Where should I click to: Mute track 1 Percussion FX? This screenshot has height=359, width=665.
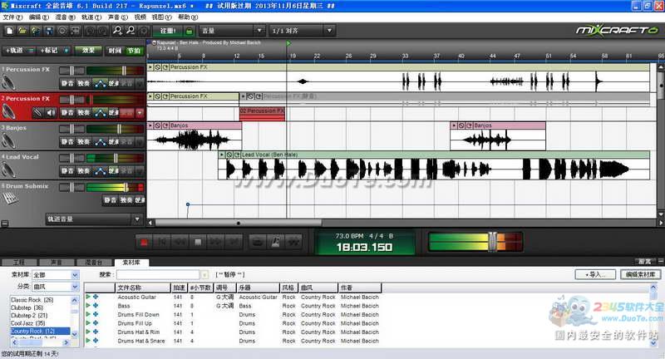pos(67,83)
